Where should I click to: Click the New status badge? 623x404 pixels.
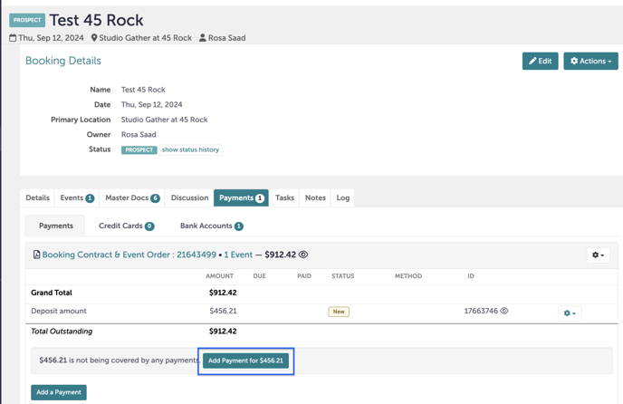click(x=339, y=312)
